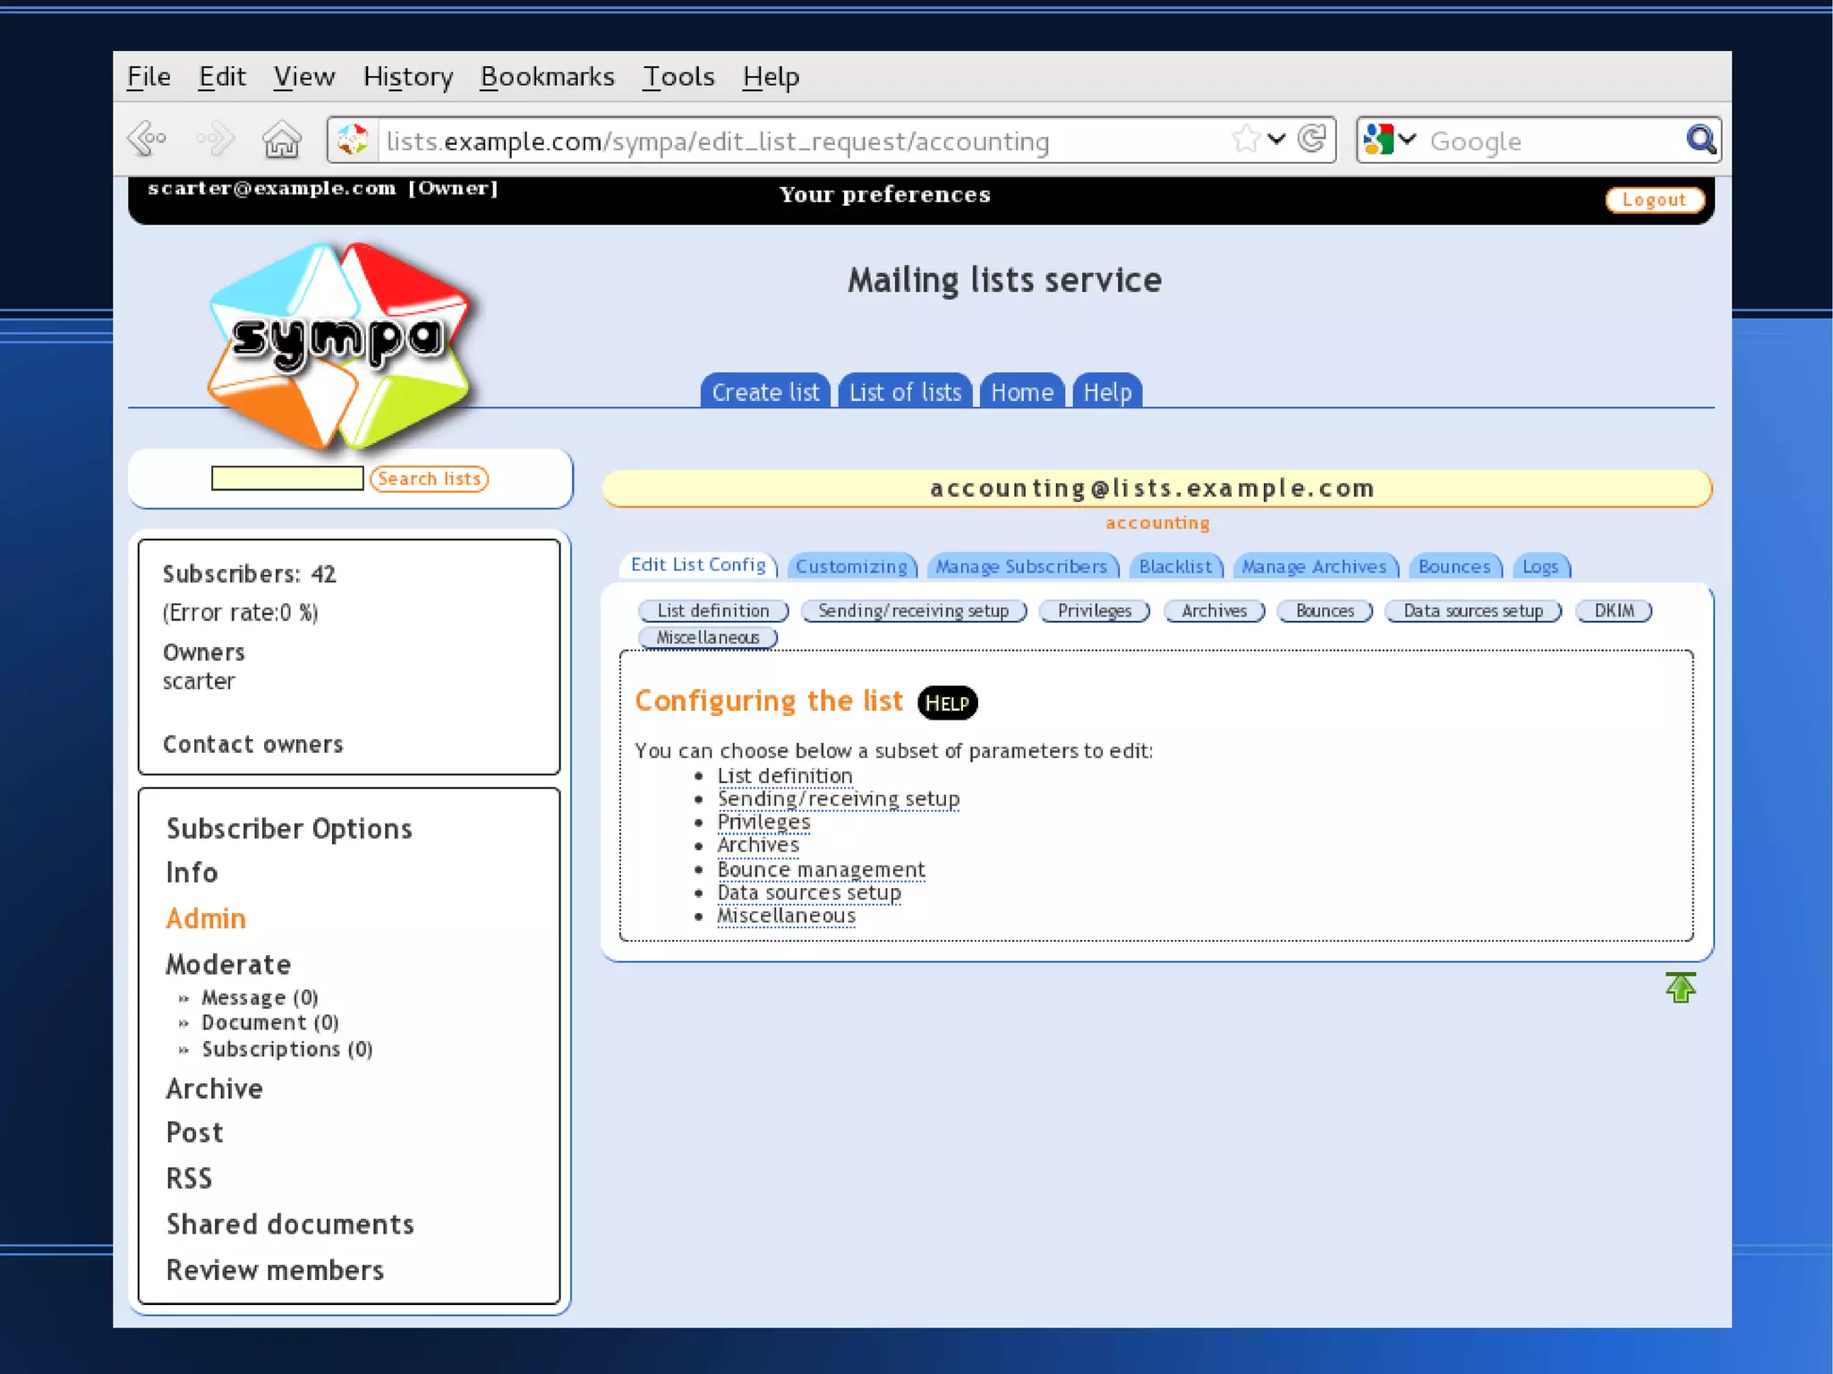1833x1374 pixels.
Task: Open the Sending/receiving setup bullet link
Action: click(x=838, y=798)
